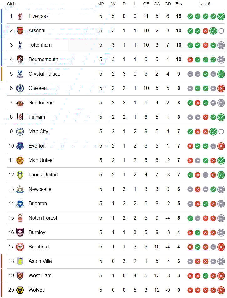This screenshot has height=298, width=227.
Task: Click the Man City club crest icon
Action: 20,132
